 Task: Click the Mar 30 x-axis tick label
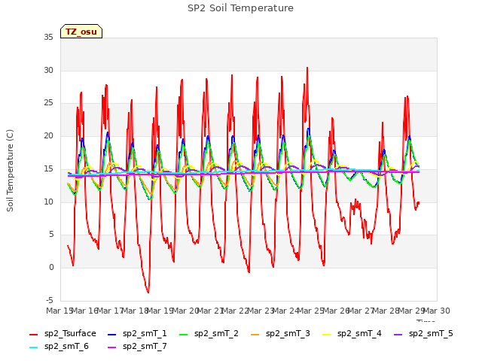pos(437,311)
